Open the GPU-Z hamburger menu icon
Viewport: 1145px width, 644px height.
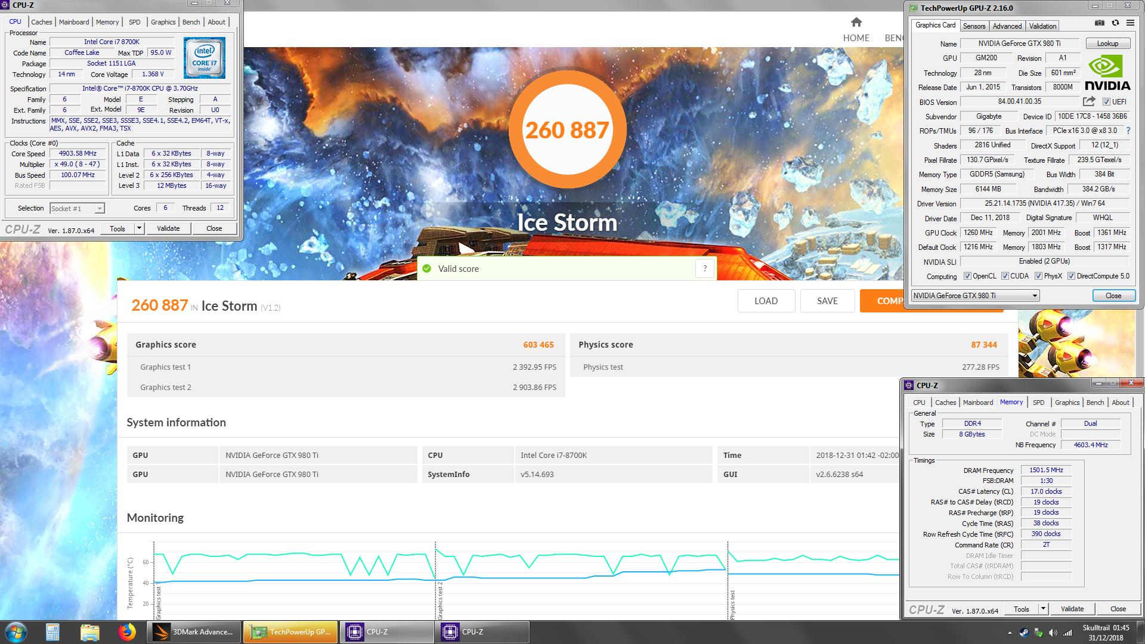coord(1130,23)
